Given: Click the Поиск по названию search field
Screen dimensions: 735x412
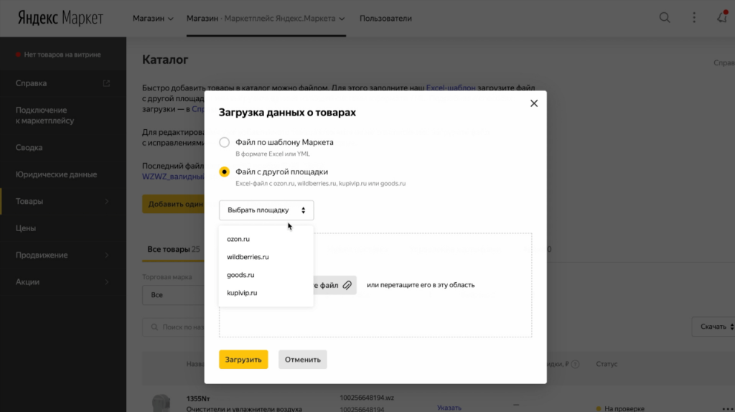Looking at the screenshot, I should point(174,327).
